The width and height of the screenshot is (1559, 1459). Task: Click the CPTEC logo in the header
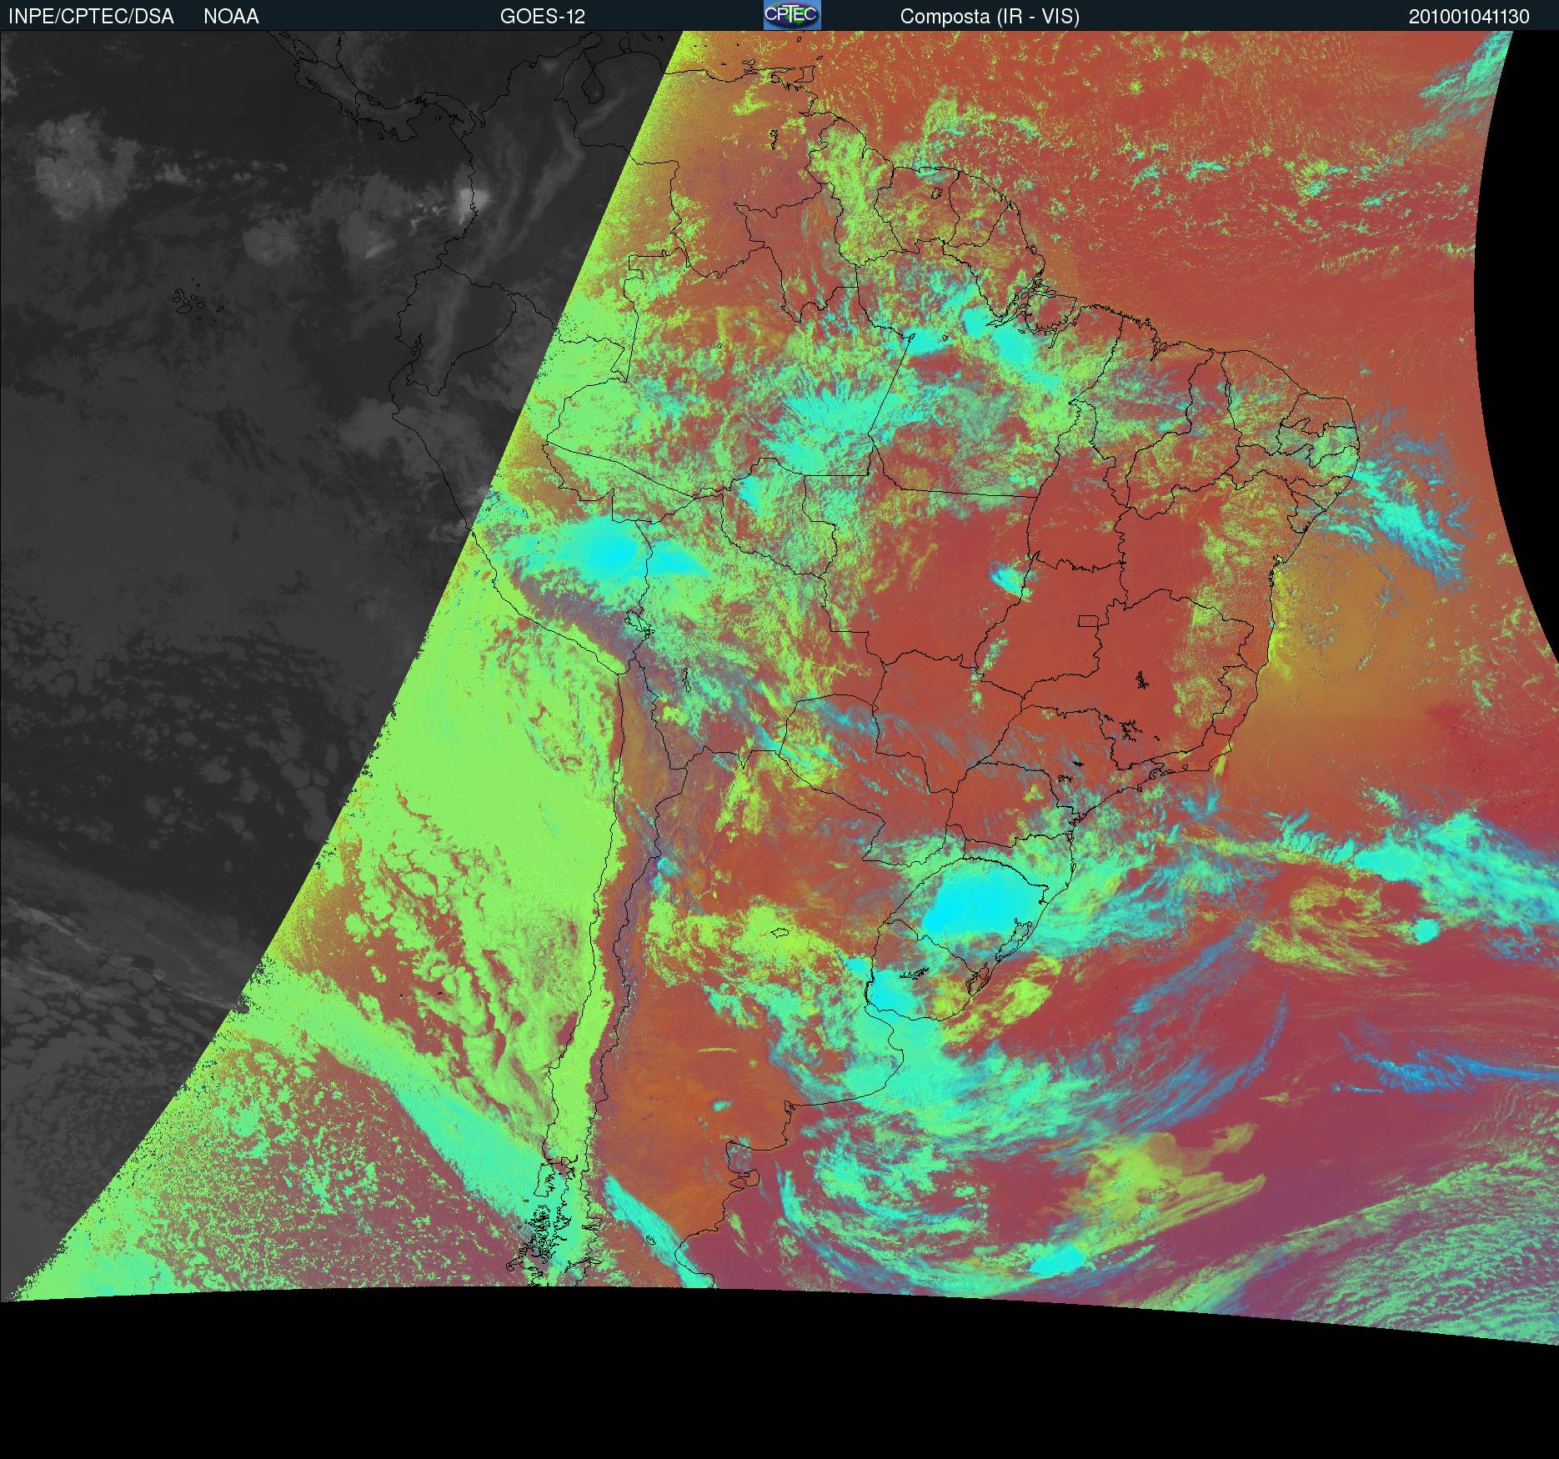(x=792, y=15)
